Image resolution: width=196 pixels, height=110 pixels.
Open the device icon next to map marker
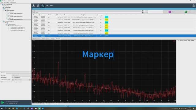pyautogui.click(x=38, y=5)
